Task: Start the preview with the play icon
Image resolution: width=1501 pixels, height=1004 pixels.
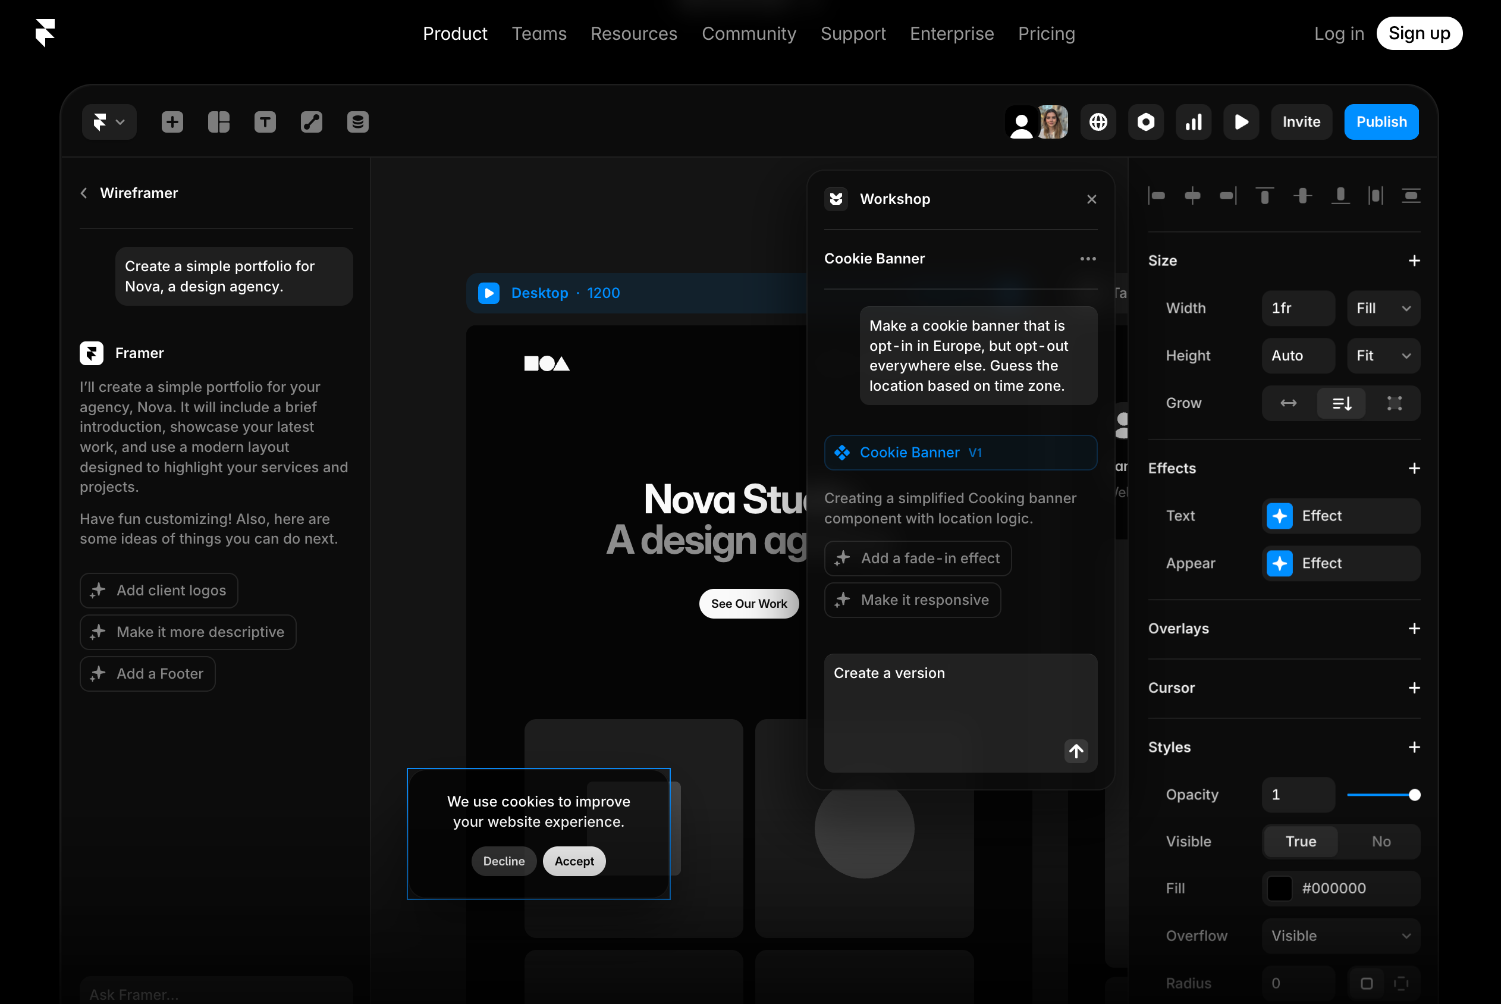Action: tap(1241, 122)
